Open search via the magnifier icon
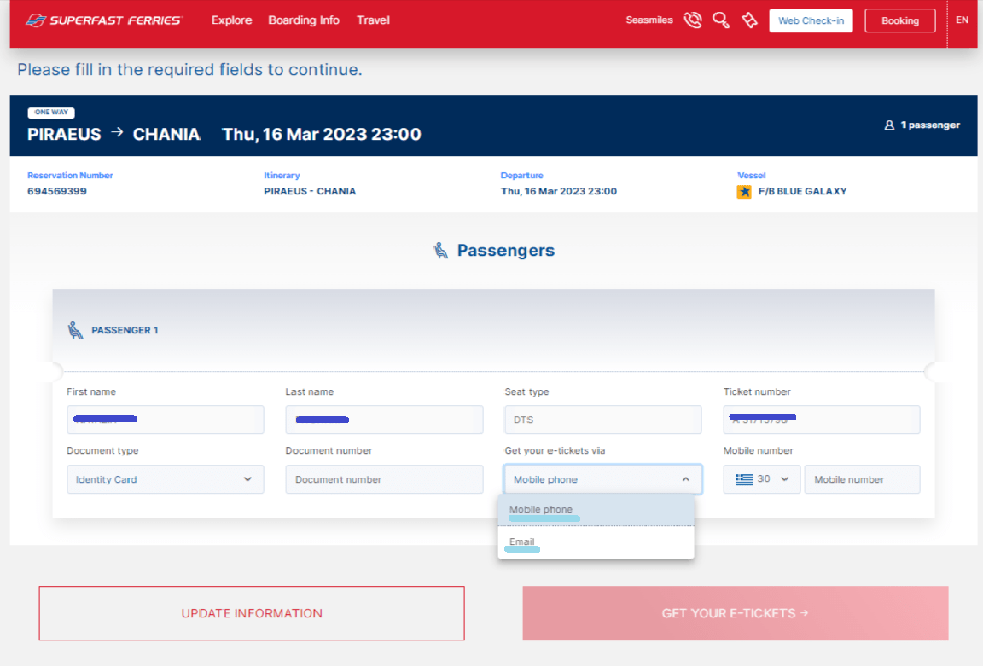The image size is (983, 666). point(721,19)
